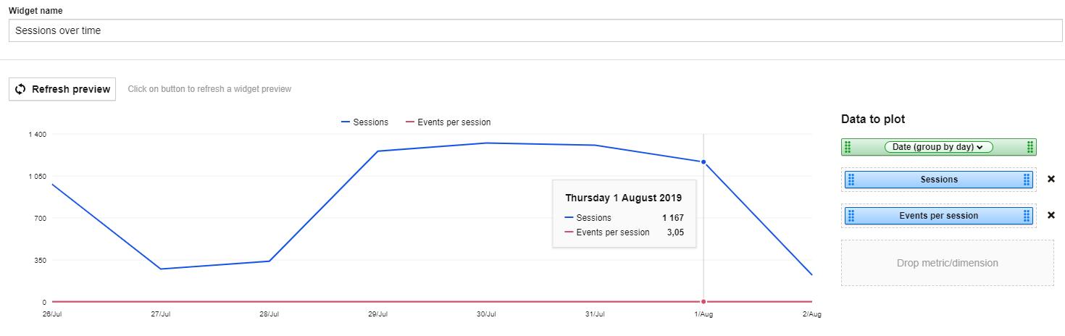Click the Refresh preview button label

[x=71, y=89]
